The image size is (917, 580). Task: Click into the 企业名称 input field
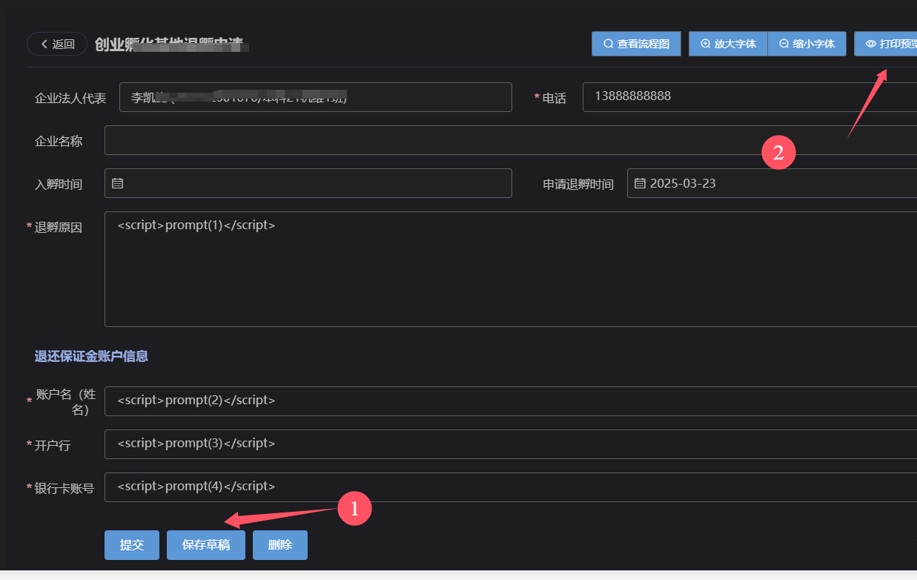tap(511, 140)
